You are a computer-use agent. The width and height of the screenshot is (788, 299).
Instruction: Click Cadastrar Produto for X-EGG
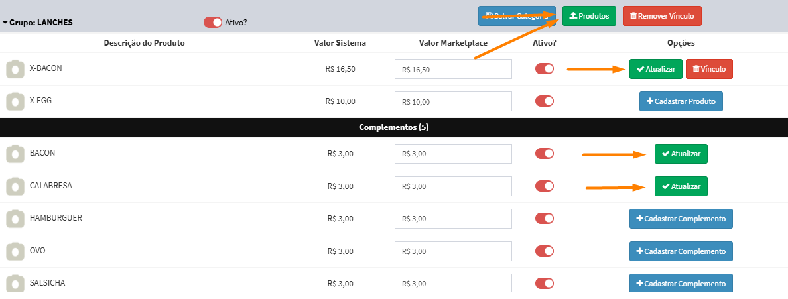coord(681,101)
